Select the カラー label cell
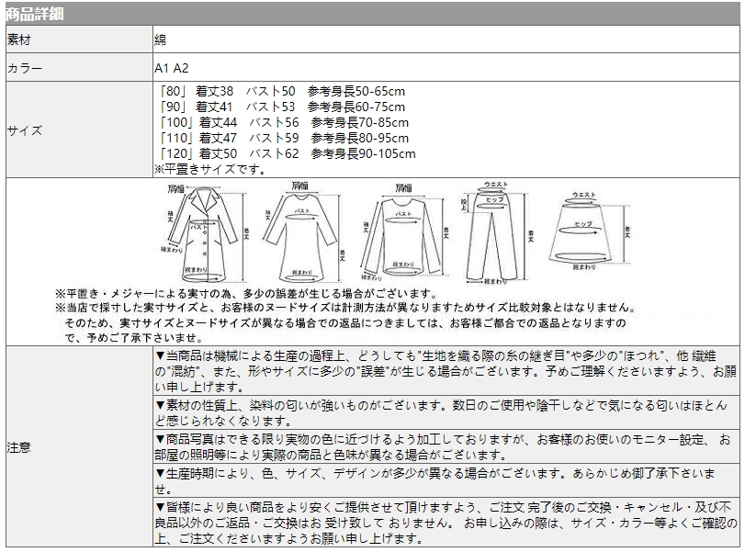Image resolution: width=745 pixels, height=552 pixels. click(x=77, y=69)
